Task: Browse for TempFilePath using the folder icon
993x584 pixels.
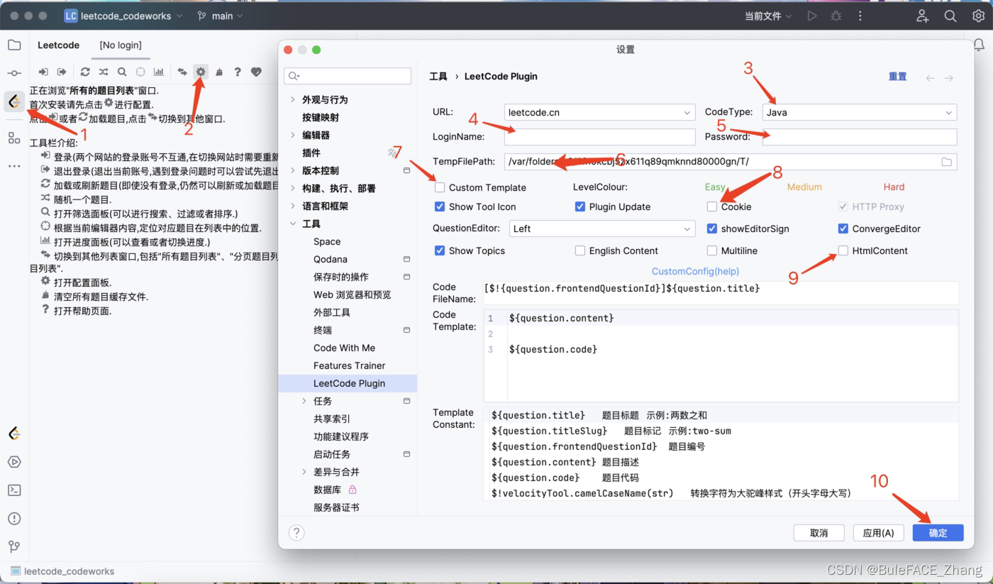Action: (947, 162)
